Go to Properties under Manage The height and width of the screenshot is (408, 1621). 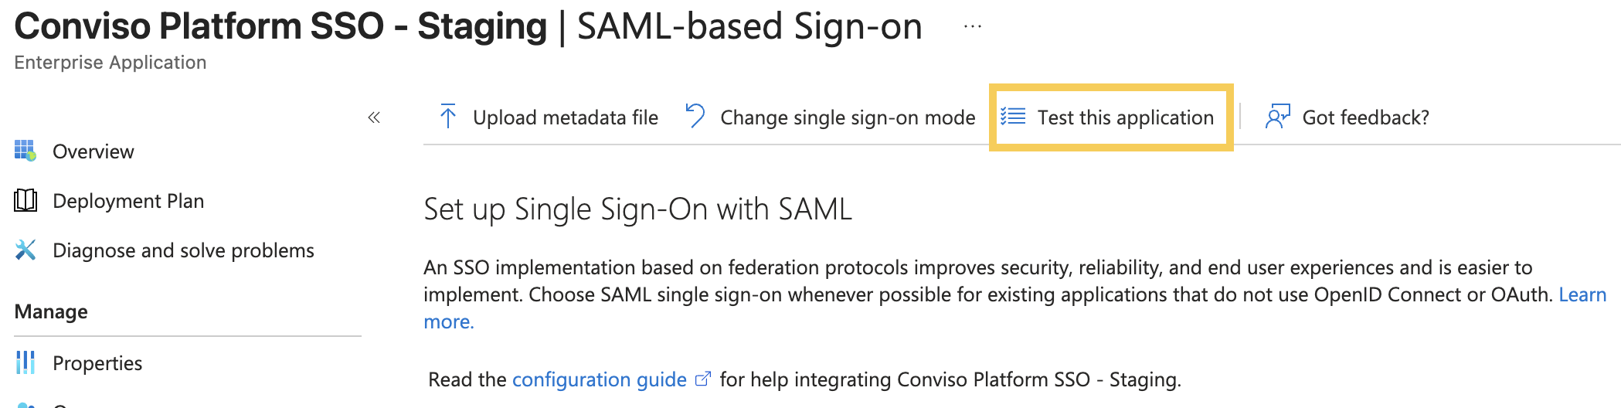(x=97, y=363)
